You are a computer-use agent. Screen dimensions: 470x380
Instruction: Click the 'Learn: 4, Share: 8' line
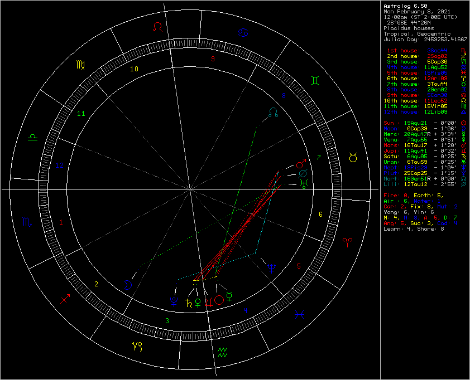click(414, 229)
